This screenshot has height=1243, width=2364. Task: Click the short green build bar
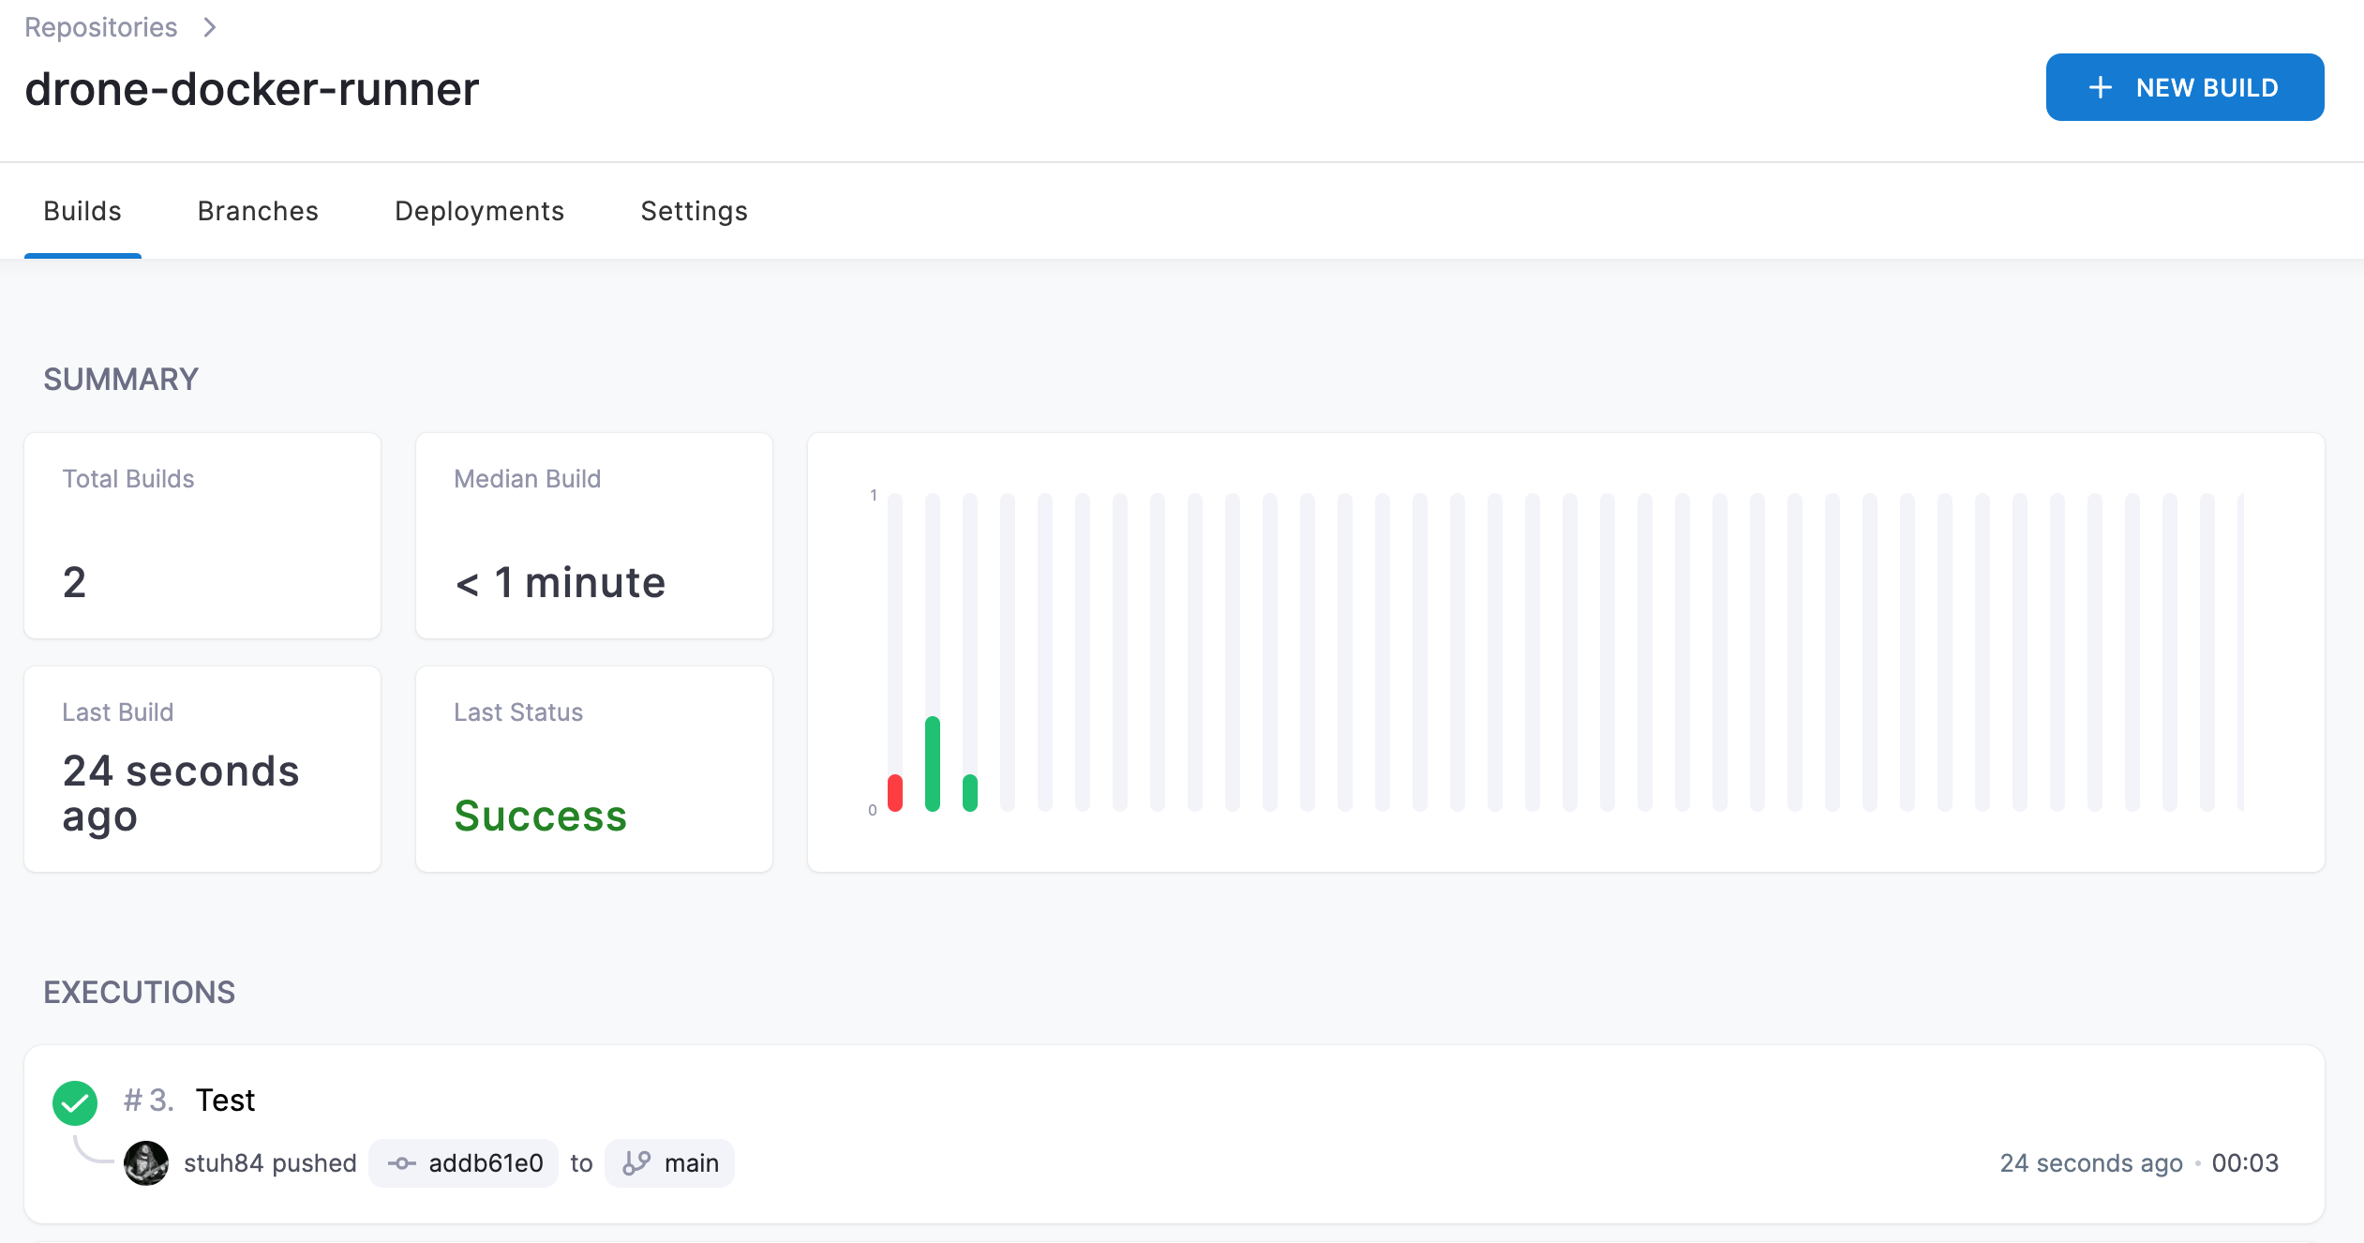point(970,793)
